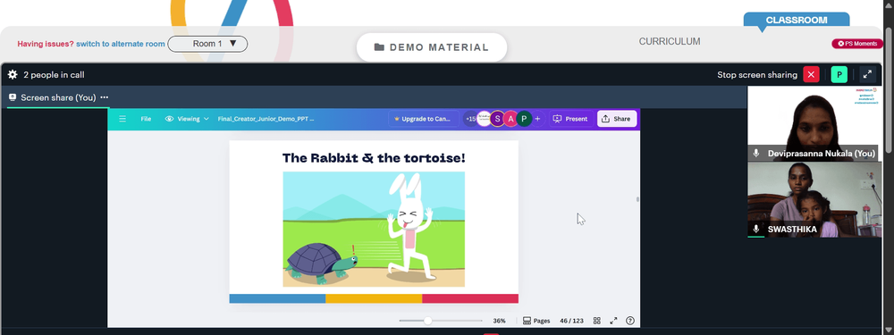The height and width of the screenshot is (335, 894).
Task: Open the CURRICULUM tab
Action: pyautogui.click(x=670, y=42)
